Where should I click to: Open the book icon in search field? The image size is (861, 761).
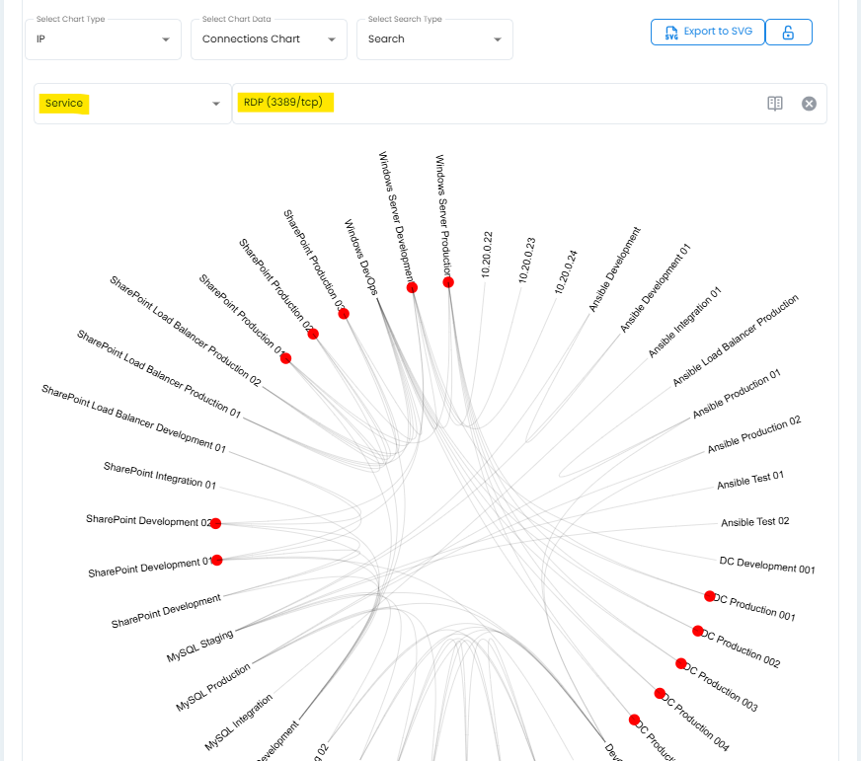coord(775,104)
